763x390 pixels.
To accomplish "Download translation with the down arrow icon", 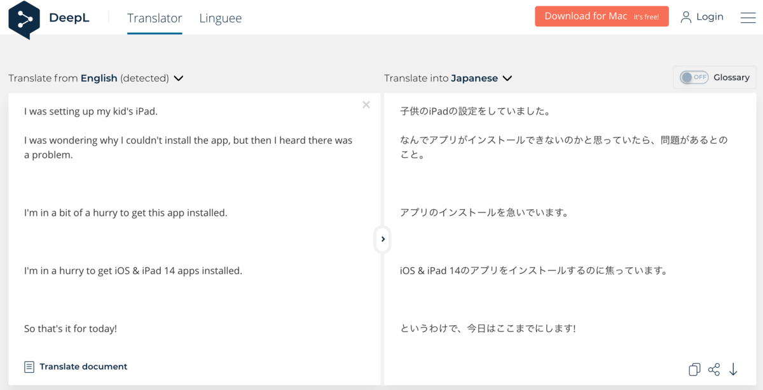I will tap(733, 369).
